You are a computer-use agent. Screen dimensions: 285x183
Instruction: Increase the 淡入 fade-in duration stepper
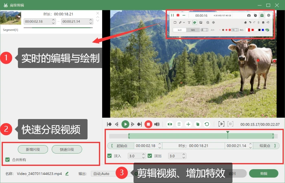[143, 154]
